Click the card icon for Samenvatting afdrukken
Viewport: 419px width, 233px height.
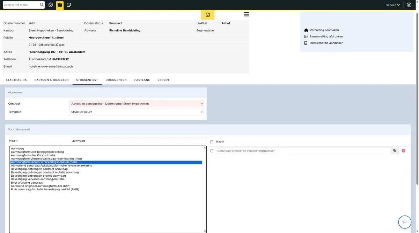pyautogui.click(x=306, y=36)
